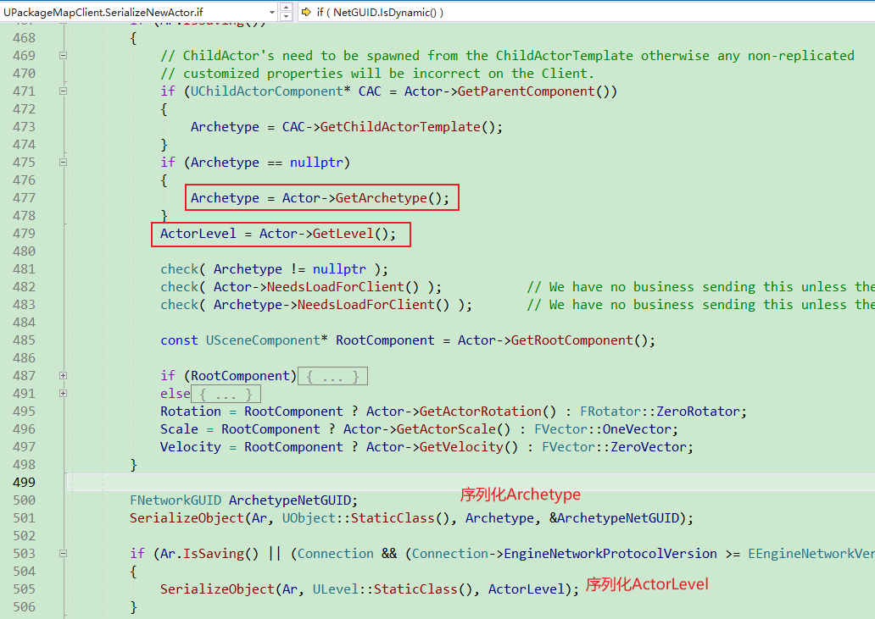This screenshot has width=875, height=619.
Task: Collapse the Archetype == nullptr block at line 475
Action: pos(63,163)
